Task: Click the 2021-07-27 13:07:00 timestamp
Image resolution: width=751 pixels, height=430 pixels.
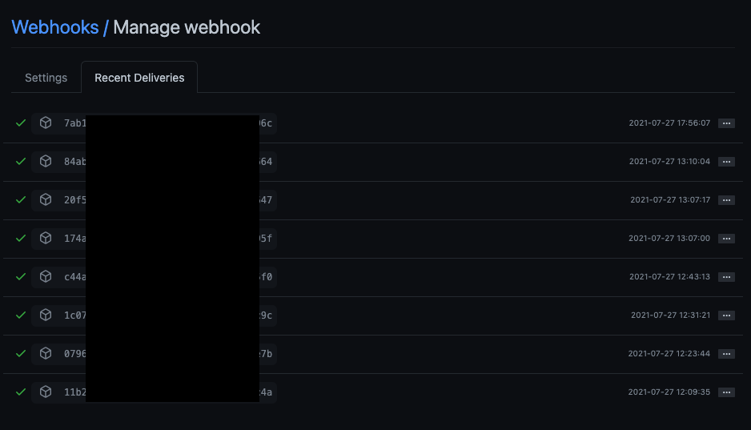Action: [x=669, y=238]
